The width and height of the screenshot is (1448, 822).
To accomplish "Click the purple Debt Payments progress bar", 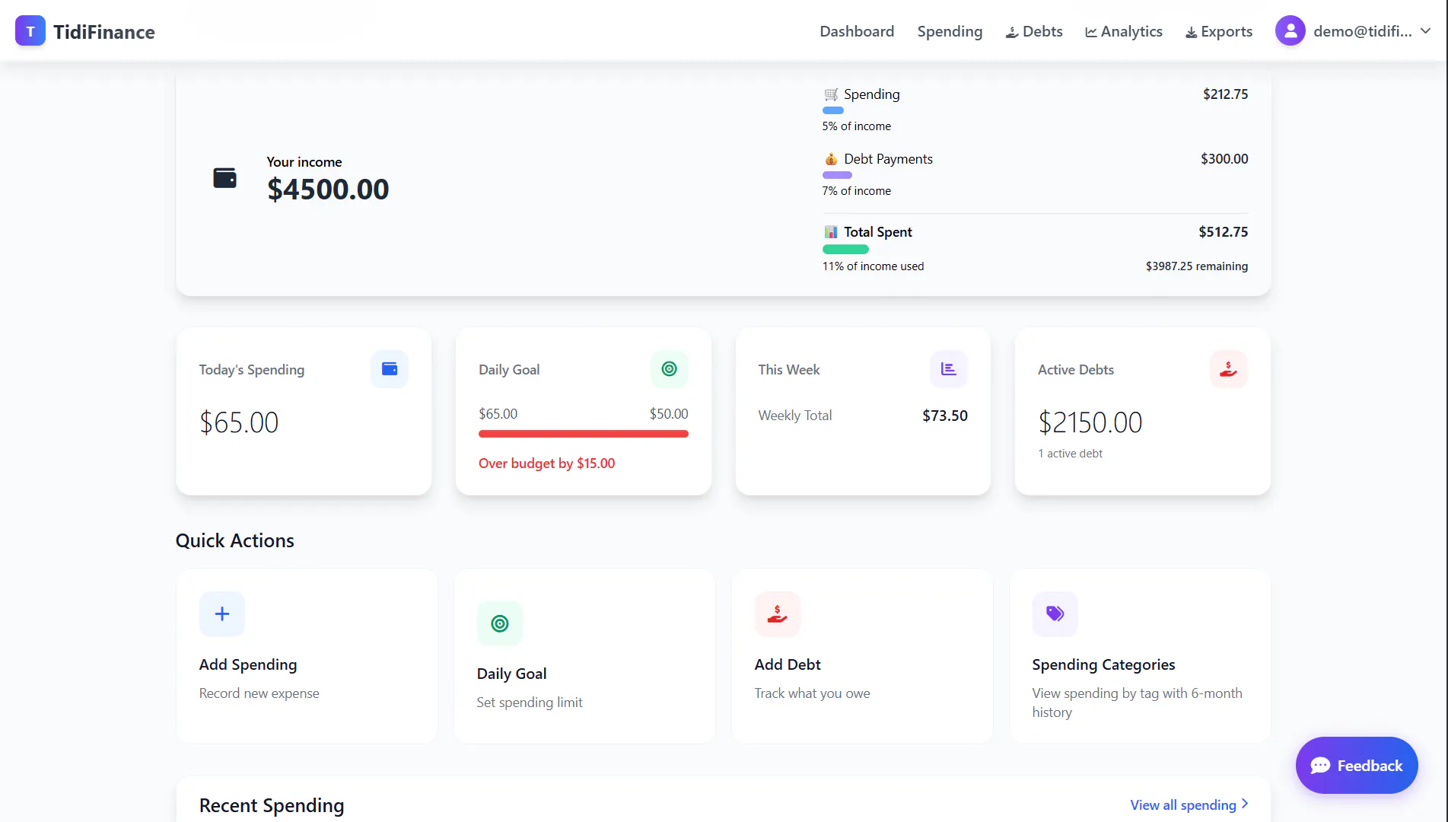I will pos(837,175).
